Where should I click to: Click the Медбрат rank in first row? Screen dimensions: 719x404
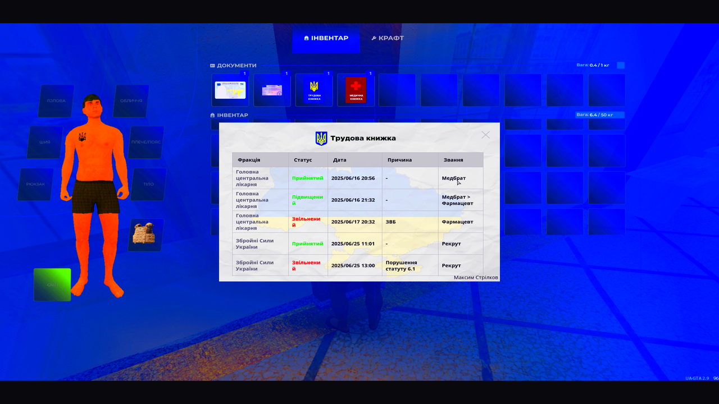pos(453,178)
